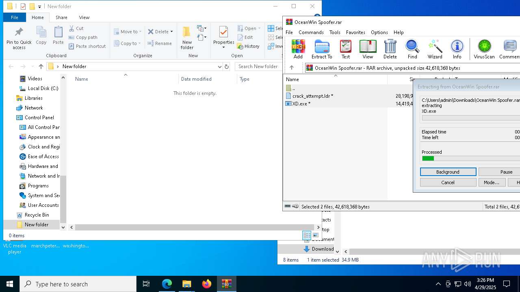Click the Search New folder box
This screenshot has height=292, width=520.
tap(258, 67)
